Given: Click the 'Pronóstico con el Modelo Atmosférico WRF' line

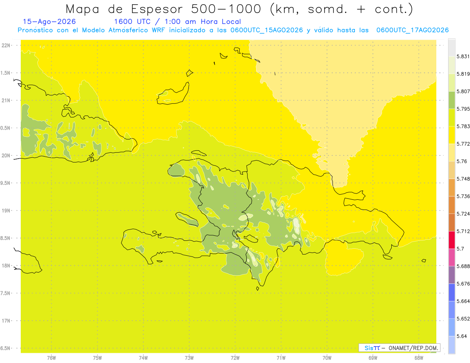Looking at the screenshot, I should (233, 30).
